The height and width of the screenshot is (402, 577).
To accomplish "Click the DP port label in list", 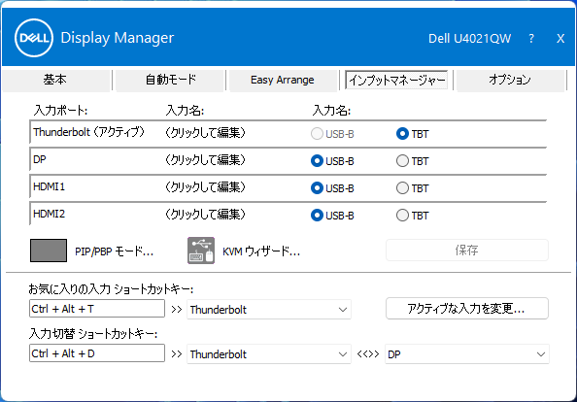I will coord(40,159).
